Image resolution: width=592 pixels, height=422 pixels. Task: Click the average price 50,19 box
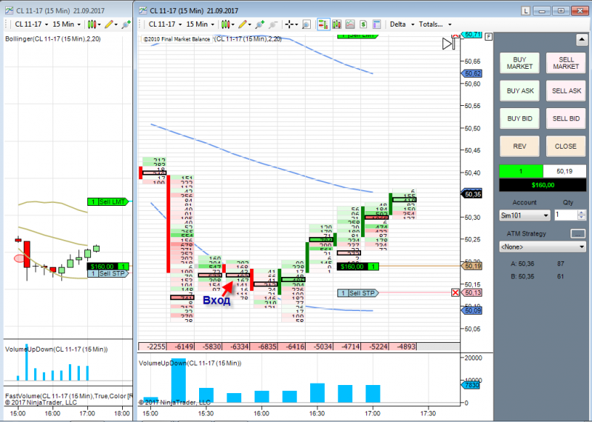565,171
